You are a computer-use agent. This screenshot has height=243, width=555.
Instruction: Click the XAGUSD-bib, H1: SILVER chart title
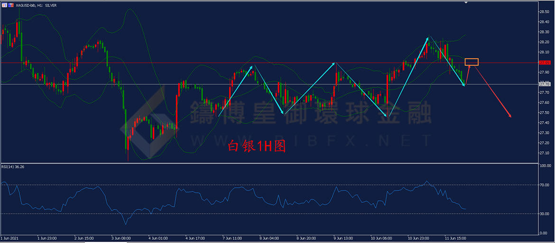[37, 5]
